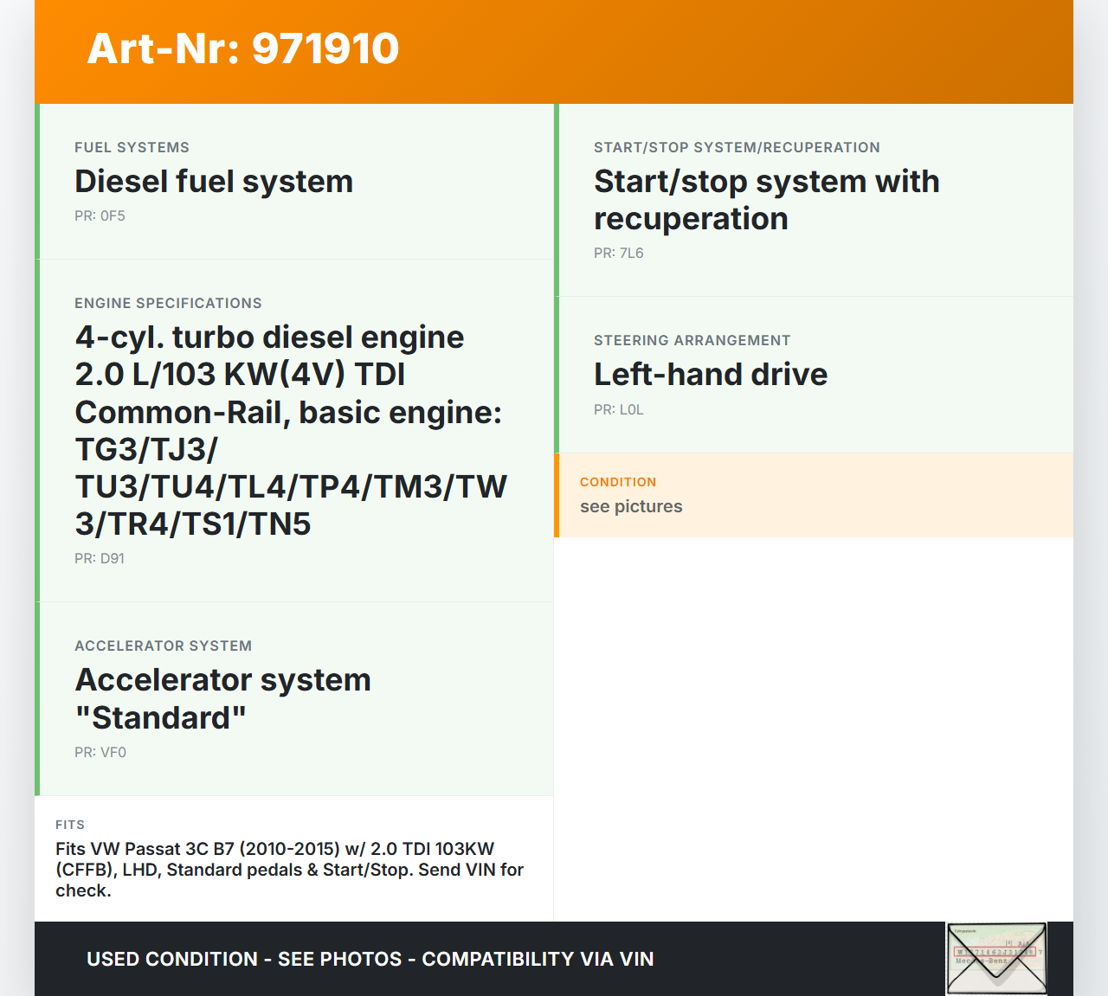Click the Engine Specifications category label

(x=168, y=304)
